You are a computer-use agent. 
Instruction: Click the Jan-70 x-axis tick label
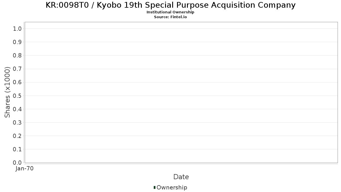tap(25, 169)
